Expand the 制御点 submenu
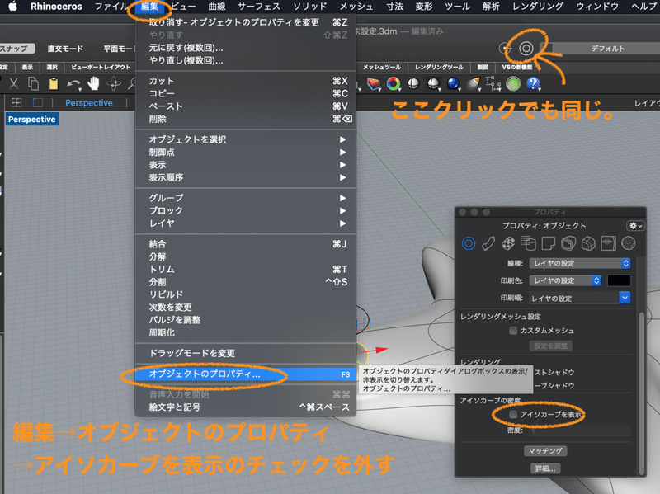660x494 pixels. 245,152
